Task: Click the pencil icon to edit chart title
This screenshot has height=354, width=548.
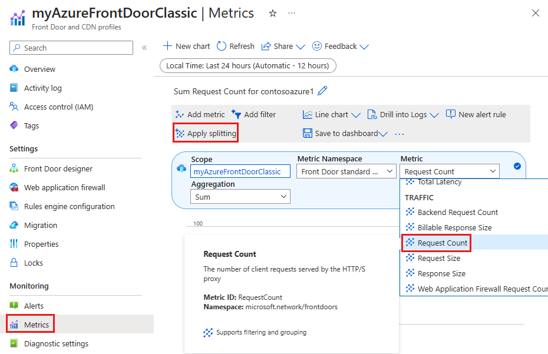Action: tap(322, 91)
